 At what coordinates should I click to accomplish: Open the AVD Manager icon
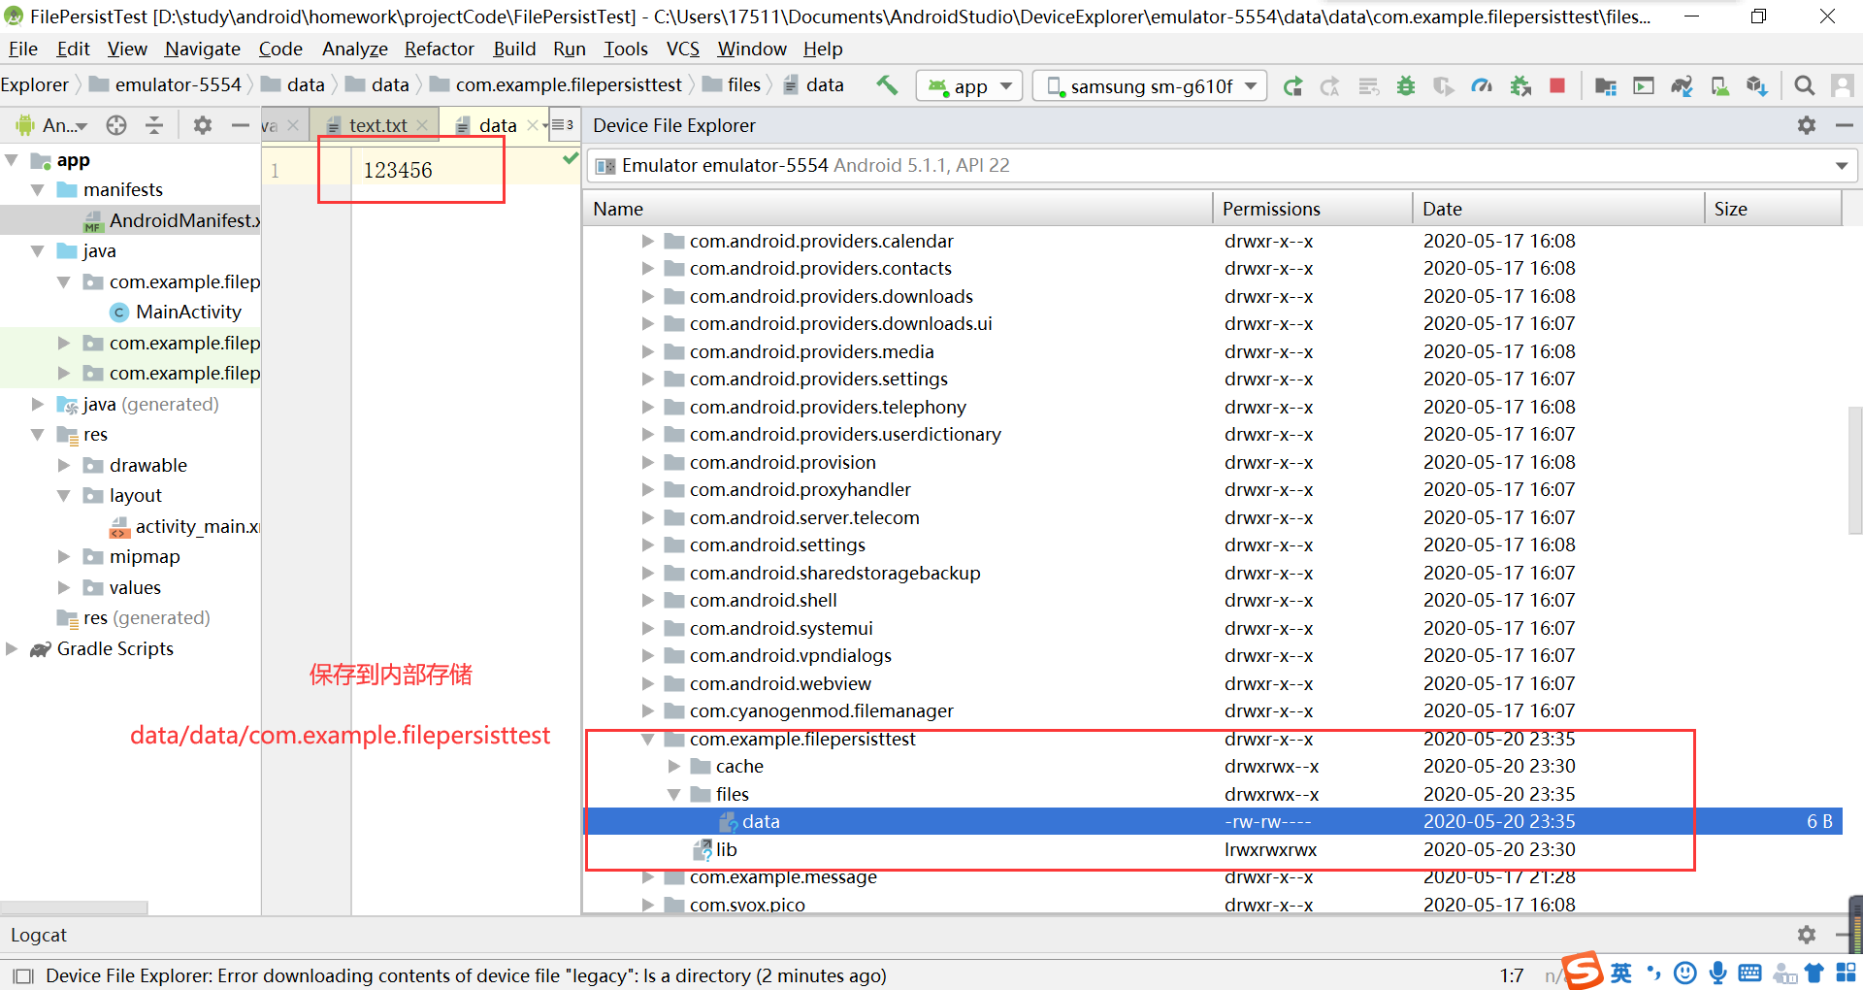click(1719, 86)
